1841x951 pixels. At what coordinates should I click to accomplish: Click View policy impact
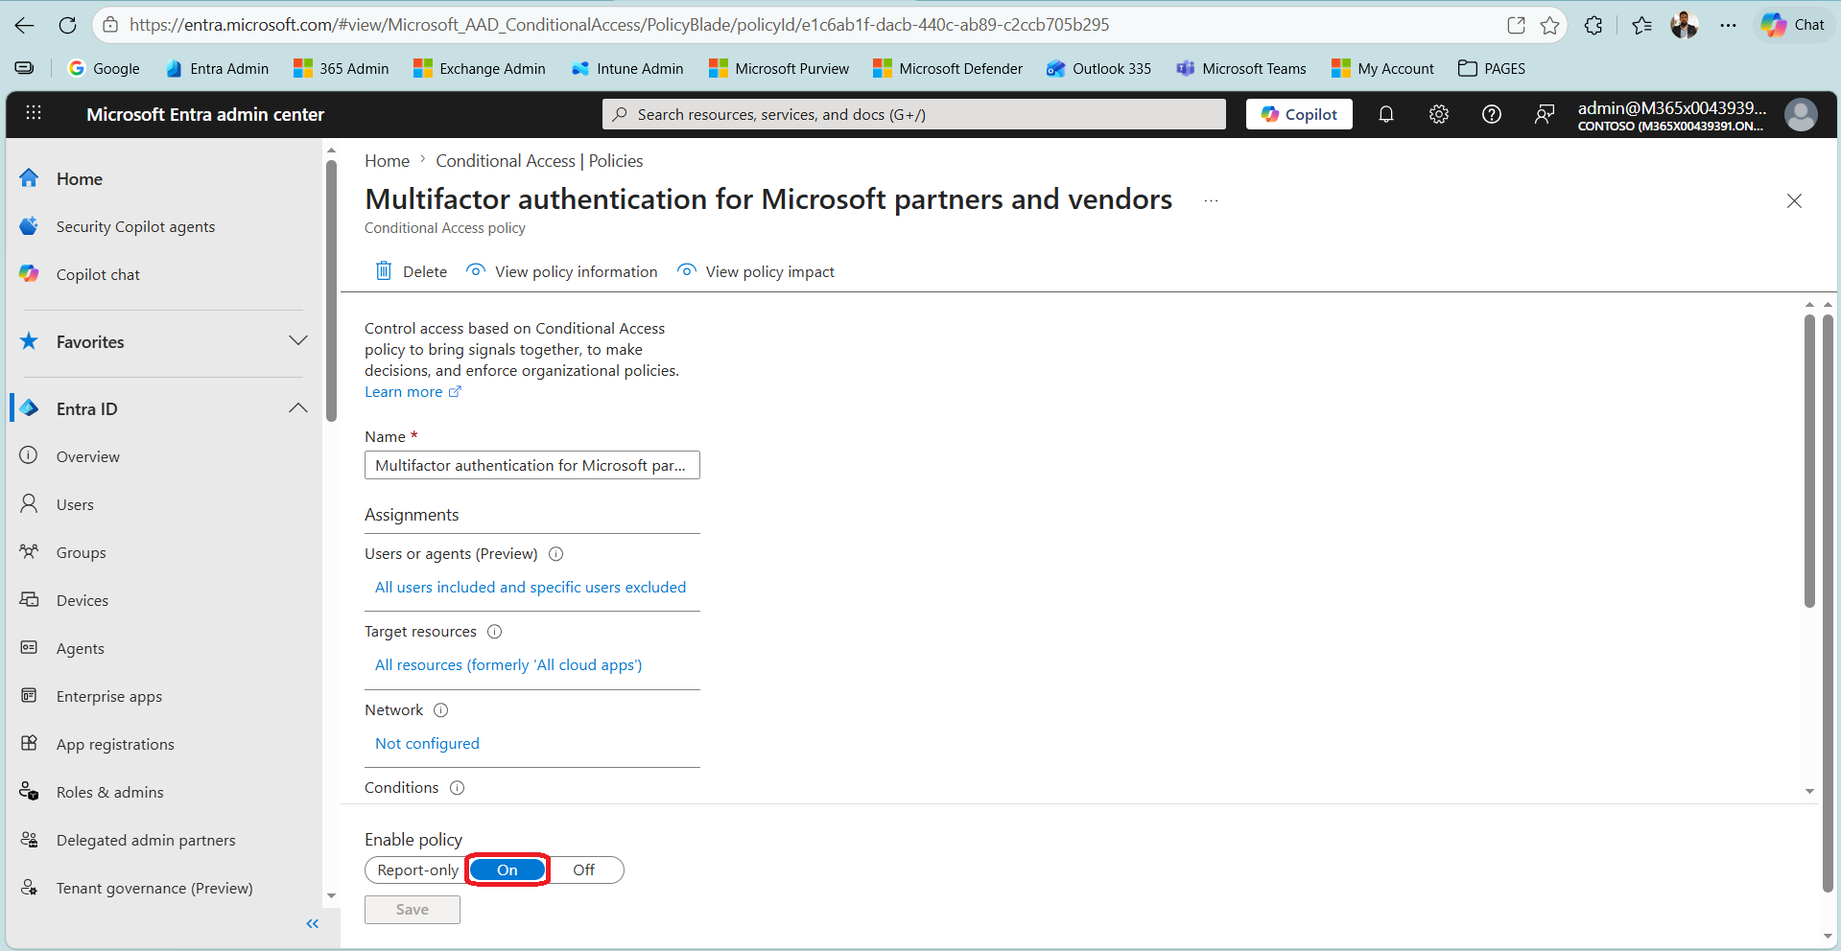756,271
